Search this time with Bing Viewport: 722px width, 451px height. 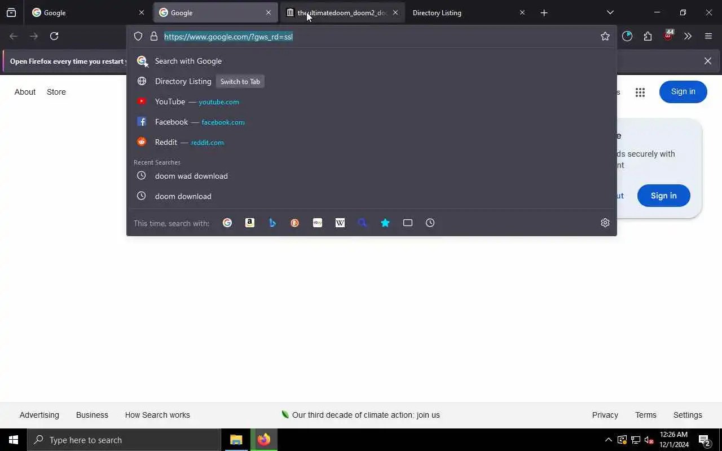point(272,223)
